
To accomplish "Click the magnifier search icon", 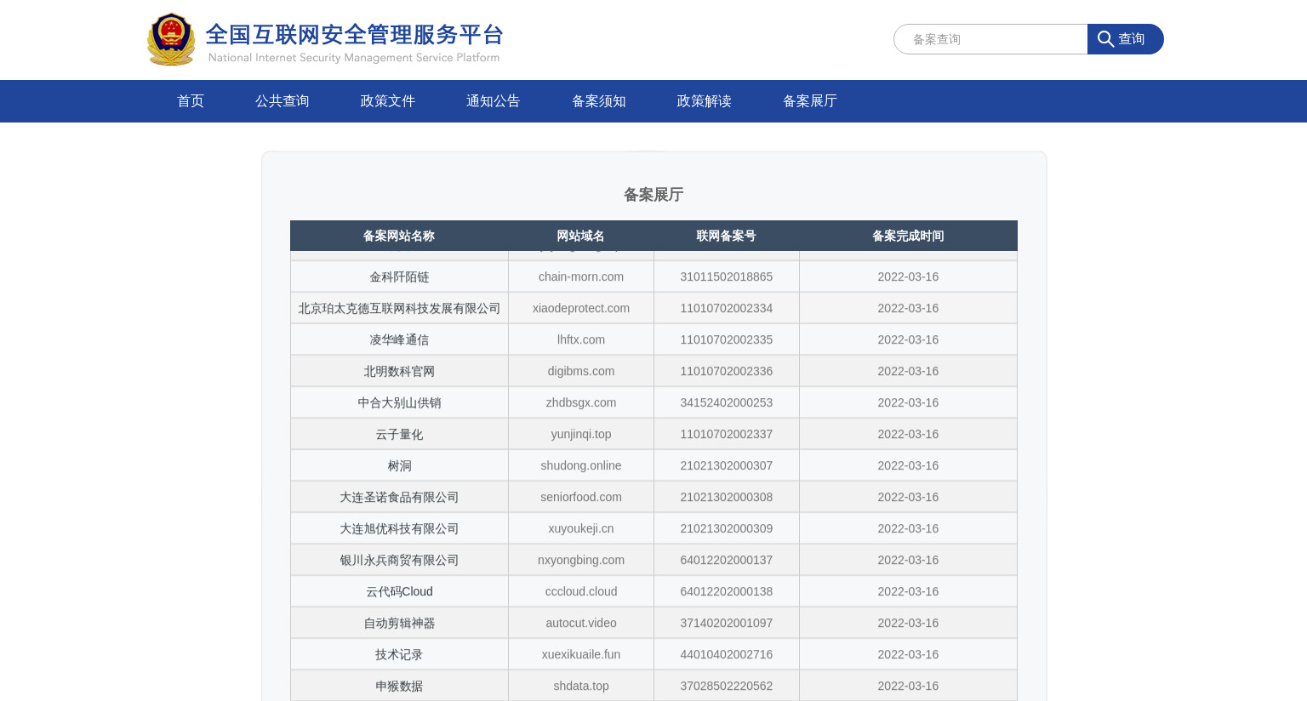I will [x=1105, y=39].
